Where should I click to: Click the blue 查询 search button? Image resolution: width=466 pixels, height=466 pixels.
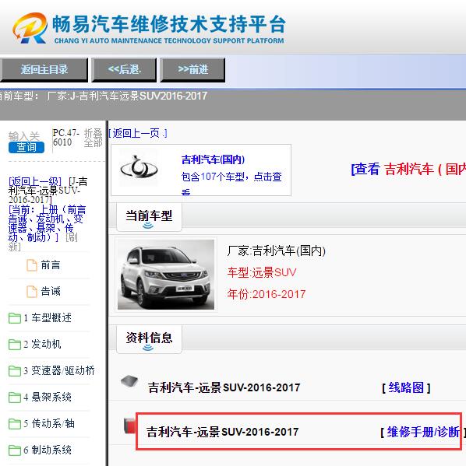[26, 147]
